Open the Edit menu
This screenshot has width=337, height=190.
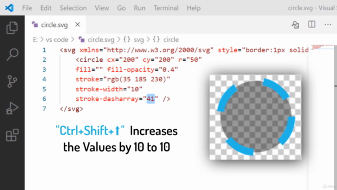click(x=46, y=8)
